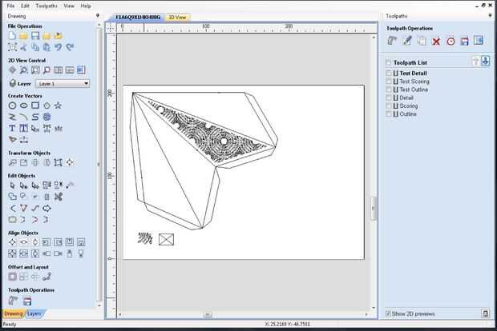Select the Outline toolpath name
Screen dimensions: 497x331
[x=408, y=114]
